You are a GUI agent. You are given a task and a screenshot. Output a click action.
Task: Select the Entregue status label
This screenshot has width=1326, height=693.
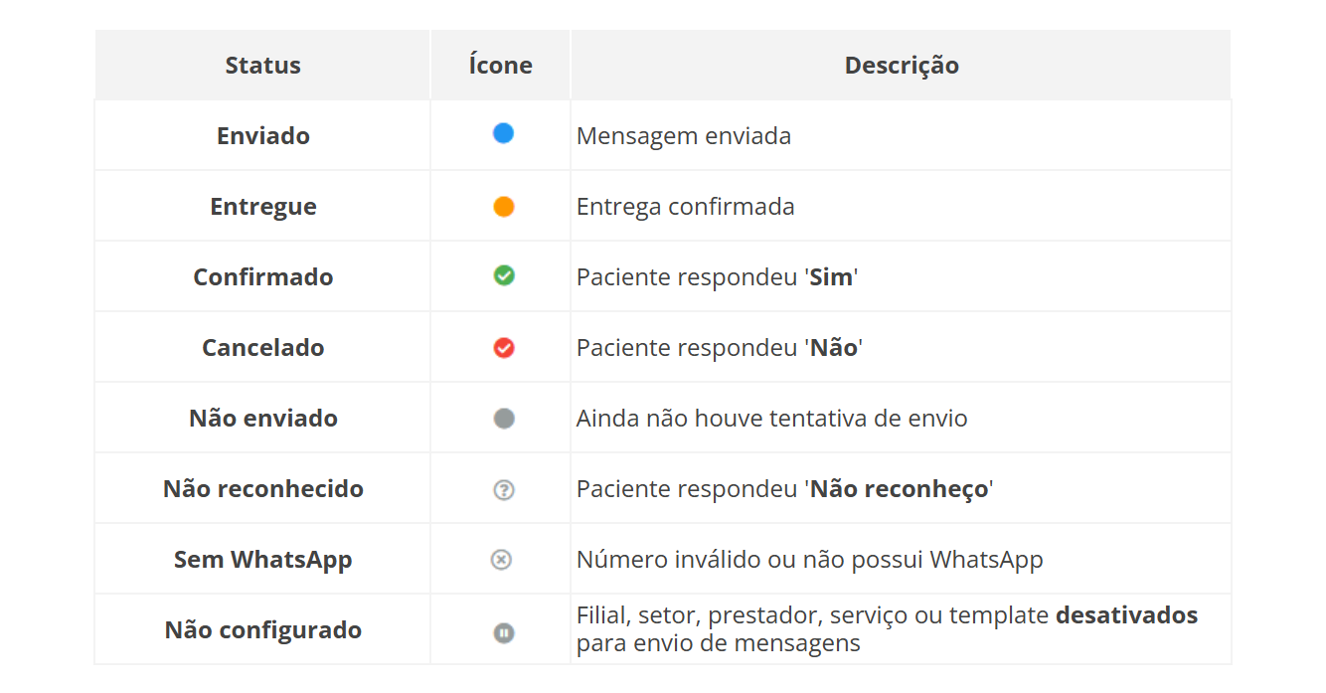(x=262, y=207)
